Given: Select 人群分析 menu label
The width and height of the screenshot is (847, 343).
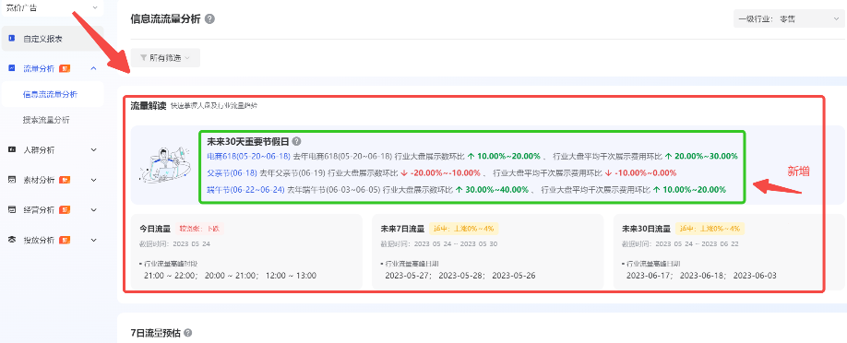Looking at the screenshot, I should click(39, 149).
